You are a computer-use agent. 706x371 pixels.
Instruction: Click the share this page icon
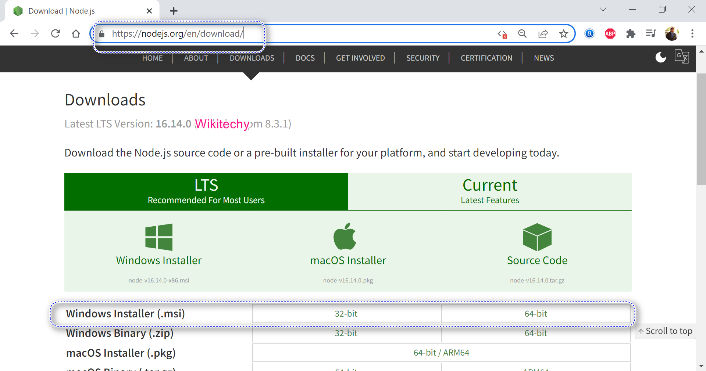(x=543, y=34)
